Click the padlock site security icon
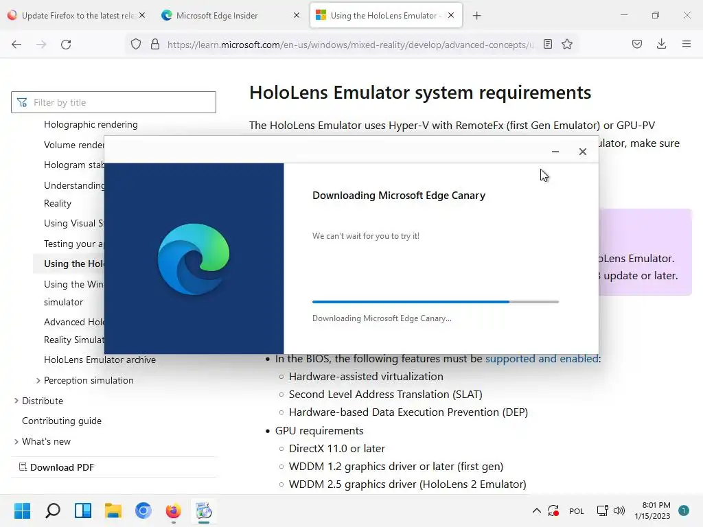 155,45
